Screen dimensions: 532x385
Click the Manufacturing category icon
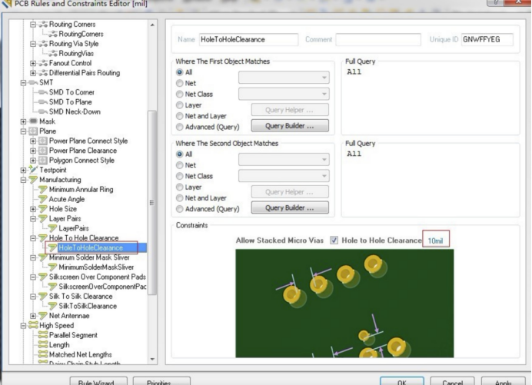[31, 178]
